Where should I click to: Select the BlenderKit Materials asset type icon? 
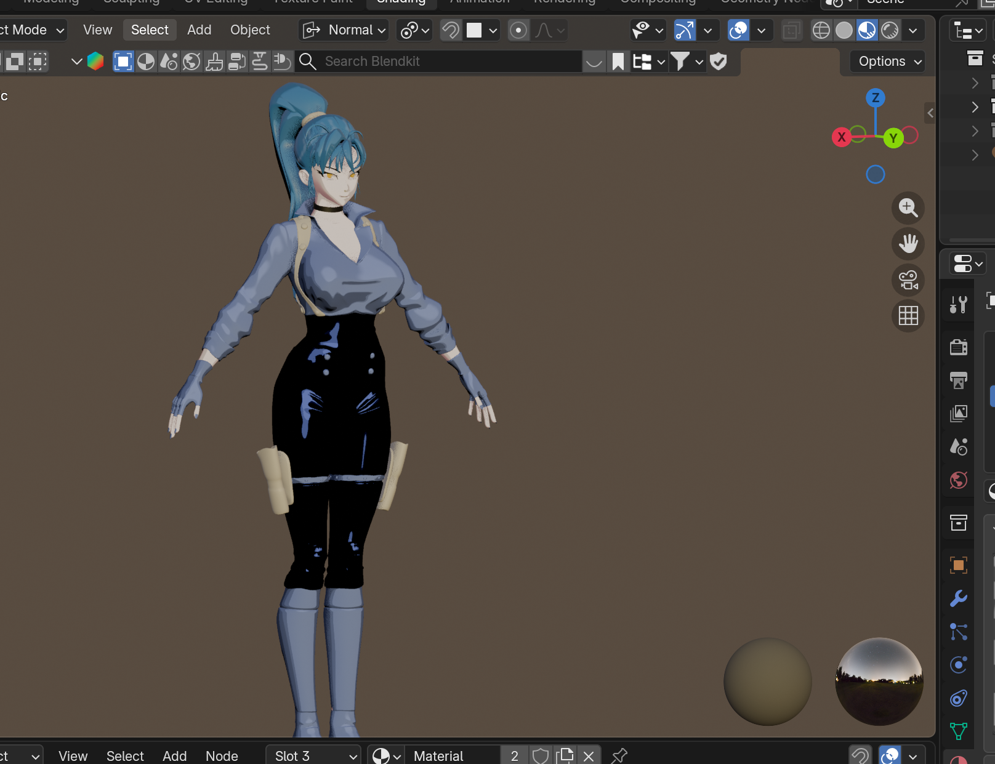coord(146,62)
